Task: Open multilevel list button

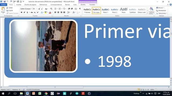Action: [64, 9]
